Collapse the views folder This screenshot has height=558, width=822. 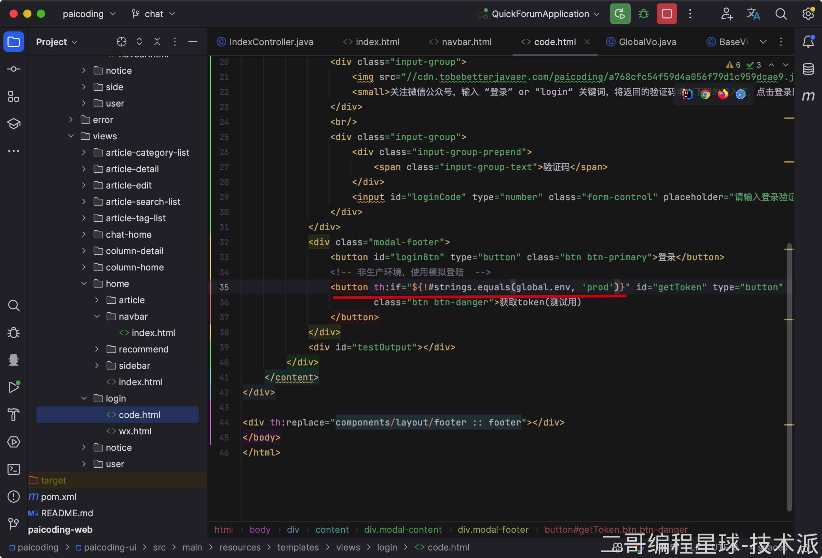coord(71,136)
